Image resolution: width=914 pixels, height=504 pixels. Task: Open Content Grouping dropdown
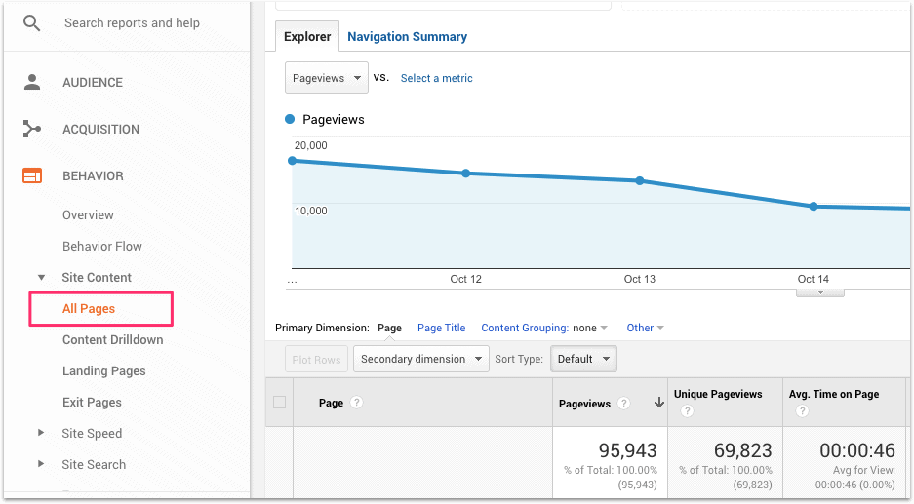544,328
